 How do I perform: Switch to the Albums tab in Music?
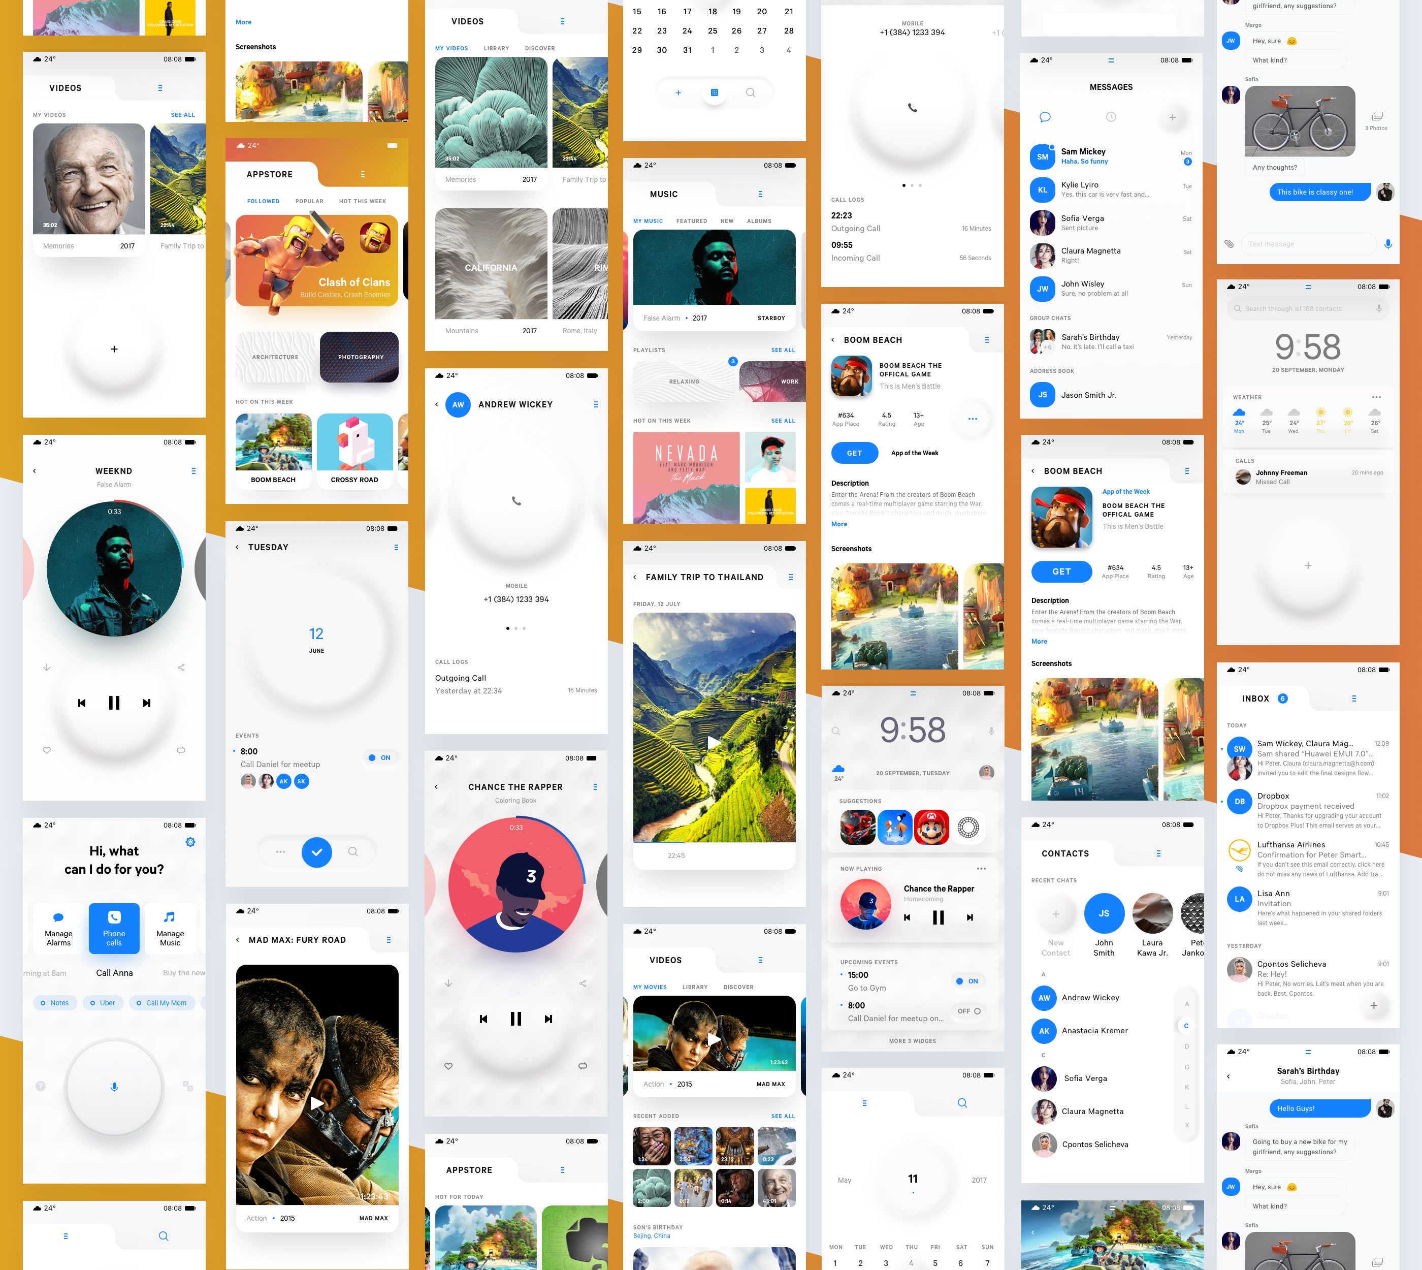[759, 221]
